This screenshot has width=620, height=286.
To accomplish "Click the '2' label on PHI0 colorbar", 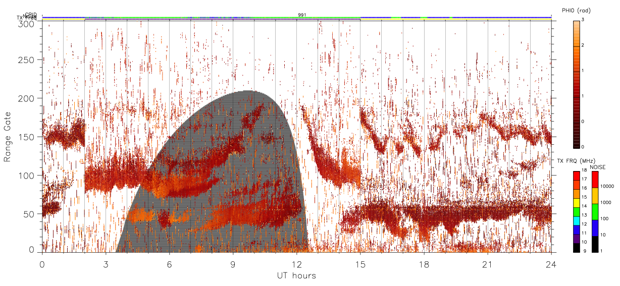I will pos(582,46).
